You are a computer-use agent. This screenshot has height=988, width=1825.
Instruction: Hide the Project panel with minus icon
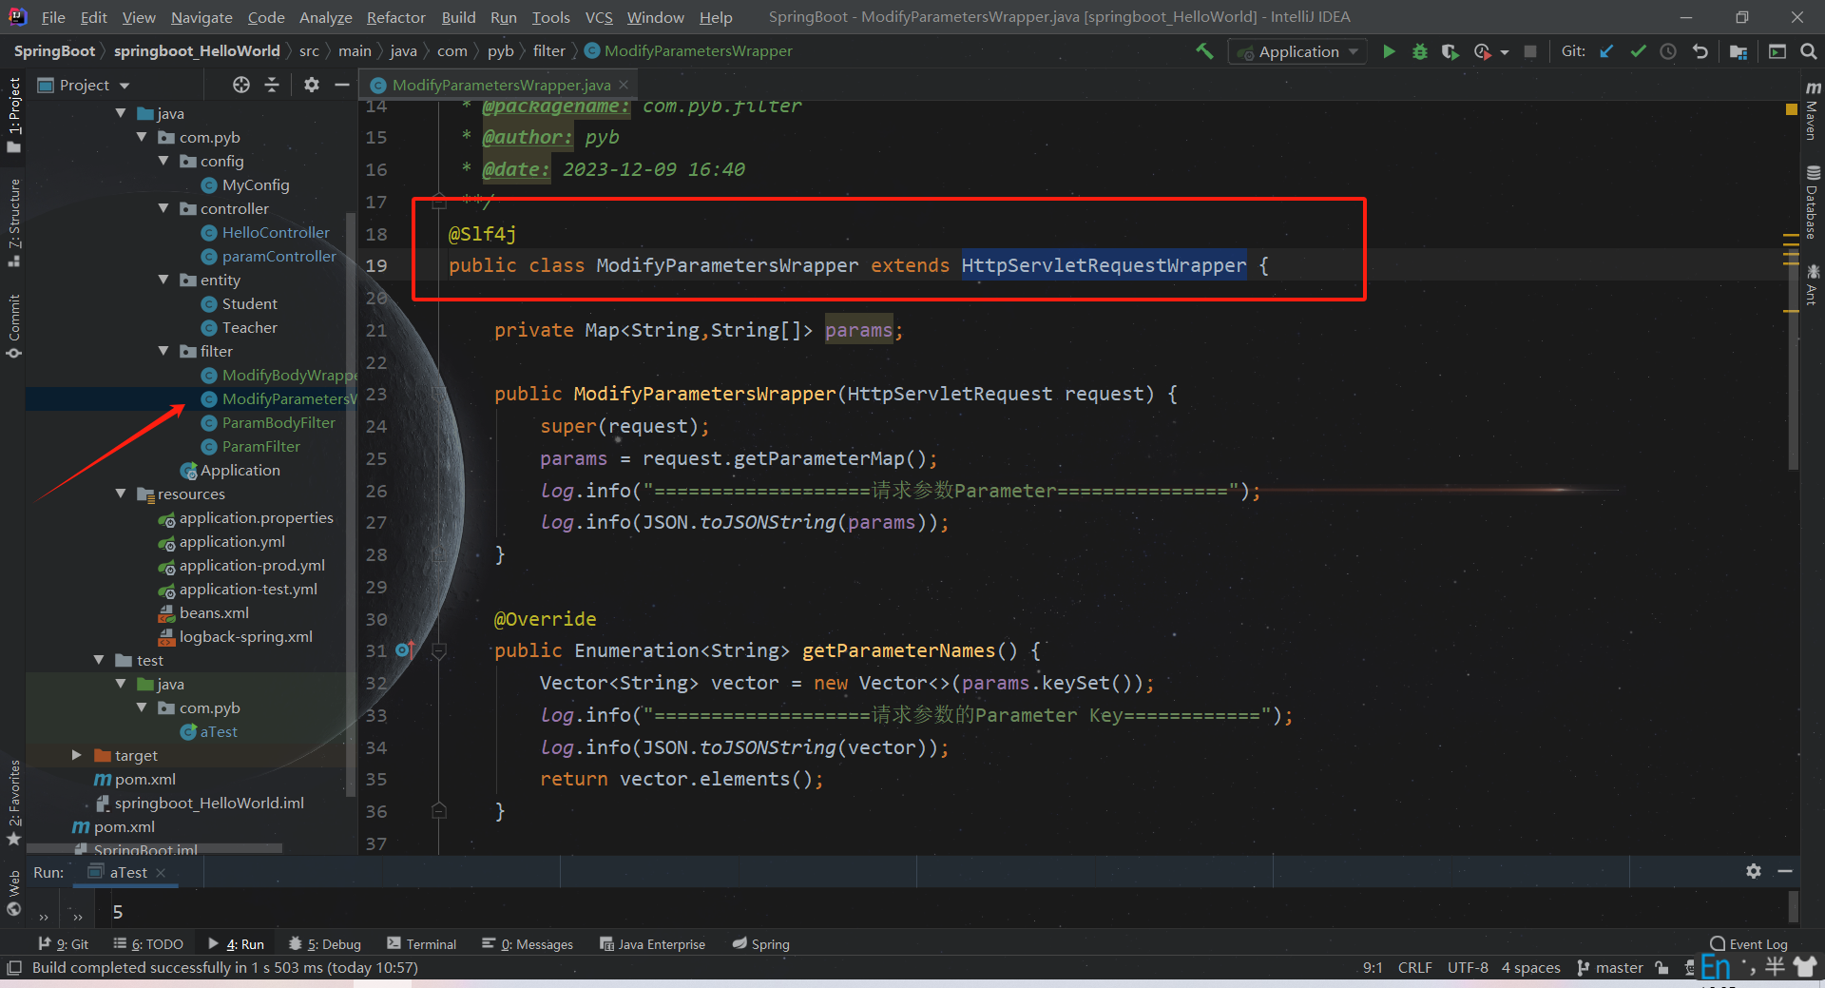(x=341, y=85)
